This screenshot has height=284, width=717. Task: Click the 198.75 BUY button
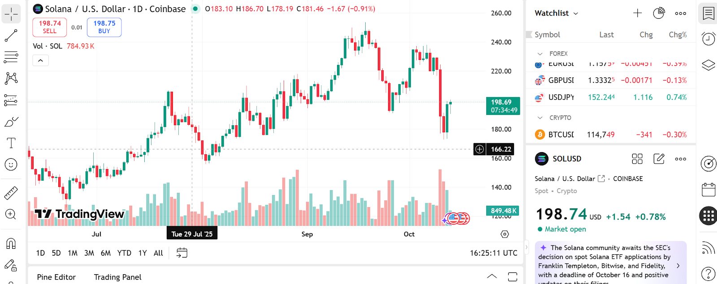coord(104,27)
